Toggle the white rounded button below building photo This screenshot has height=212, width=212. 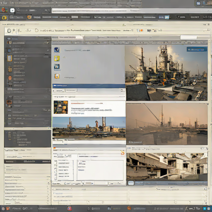point(131,183)
